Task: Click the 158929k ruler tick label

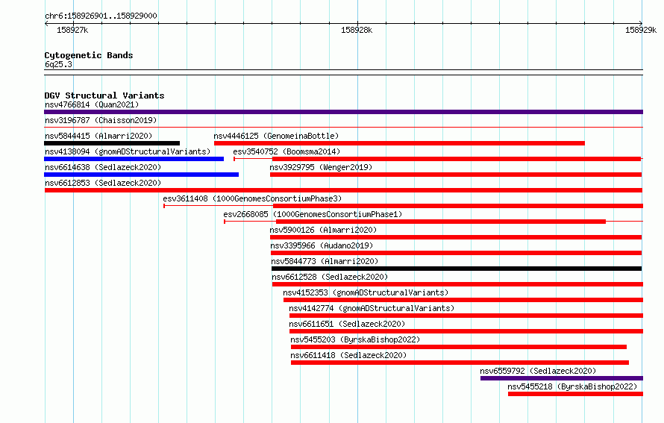Action: (641, 30)
